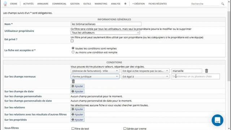This screenshot has width=231, height=130.
Task: Click the scrollbar down arrow
Action: click(x=228, y=129)
